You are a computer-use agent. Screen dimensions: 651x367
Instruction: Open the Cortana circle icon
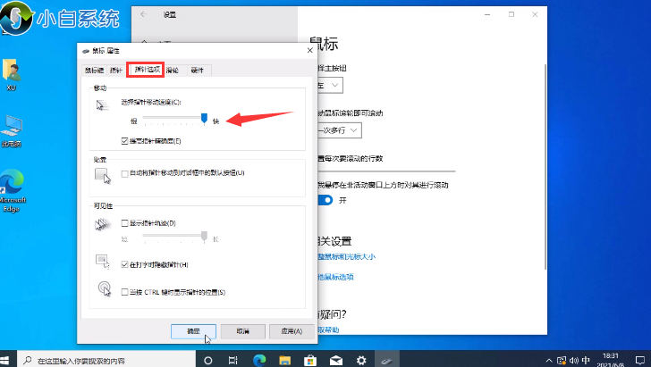[208, 360]
